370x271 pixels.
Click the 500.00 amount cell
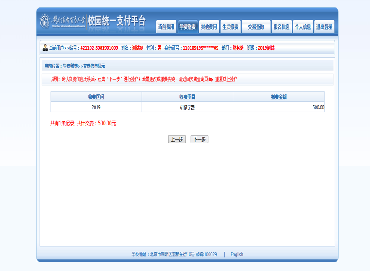coord(279,107)
